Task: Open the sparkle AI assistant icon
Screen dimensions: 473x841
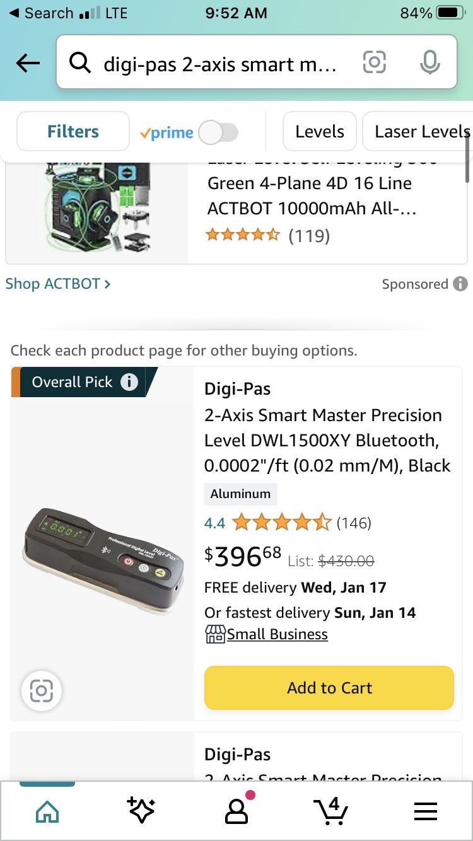Action: [141, 810]
